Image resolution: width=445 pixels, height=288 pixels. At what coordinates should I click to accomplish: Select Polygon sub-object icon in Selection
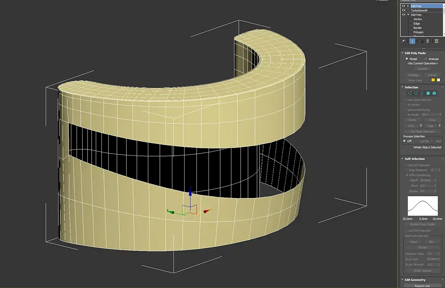[428, 93]
